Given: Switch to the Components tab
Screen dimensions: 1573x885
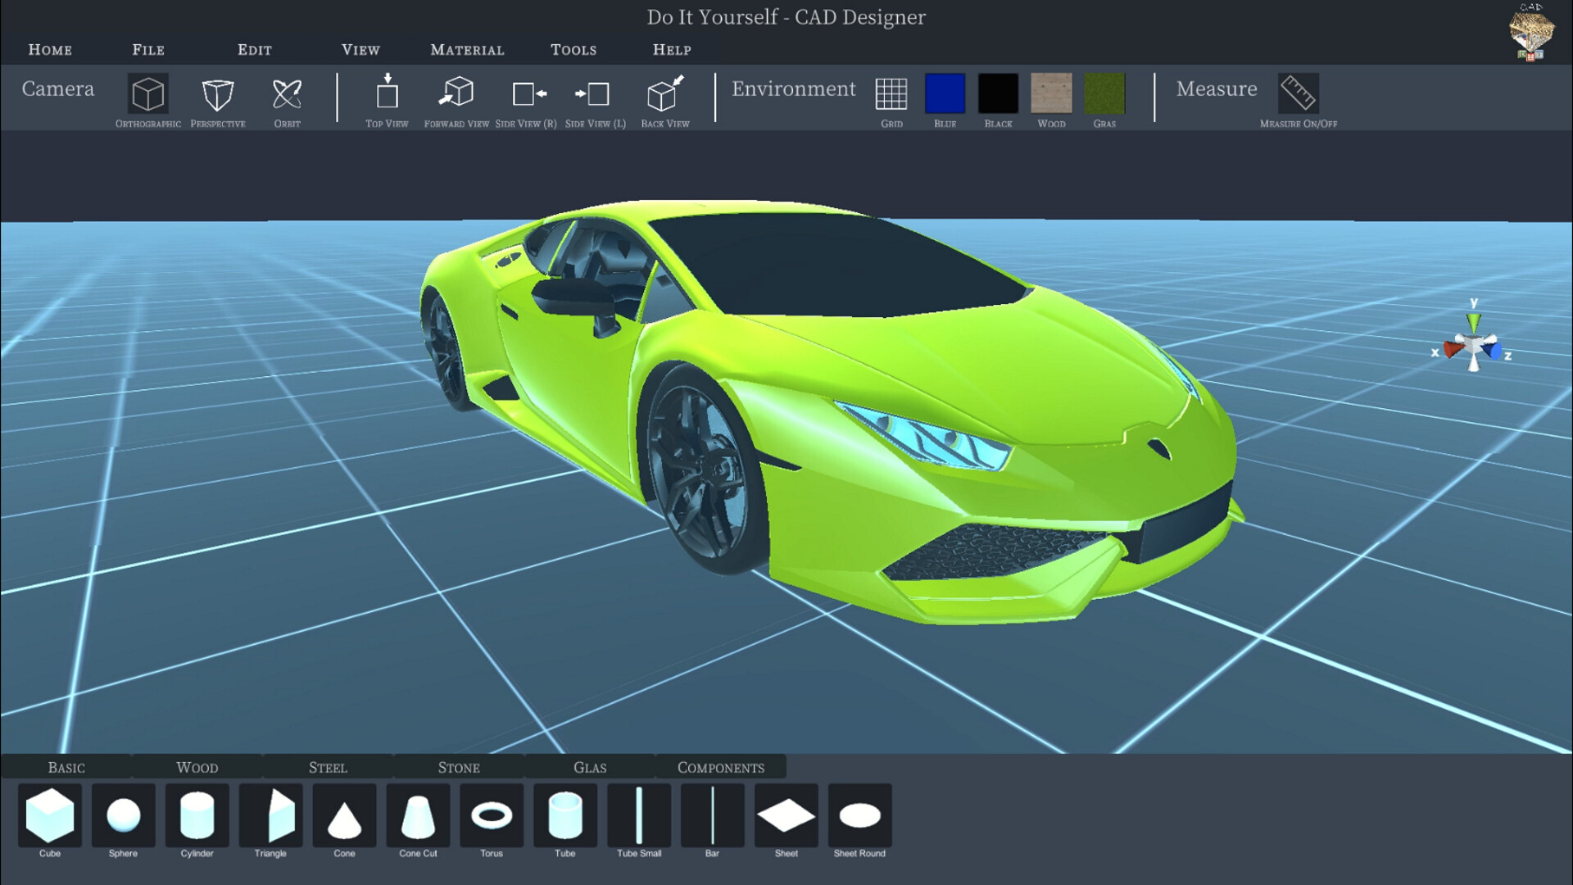Looking at the screenshot, I should [720, 766].
